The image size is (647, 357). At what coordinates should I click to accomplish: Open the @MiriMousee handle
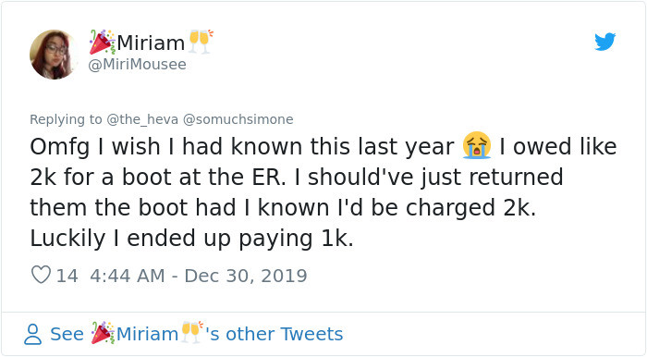(138, 65)
